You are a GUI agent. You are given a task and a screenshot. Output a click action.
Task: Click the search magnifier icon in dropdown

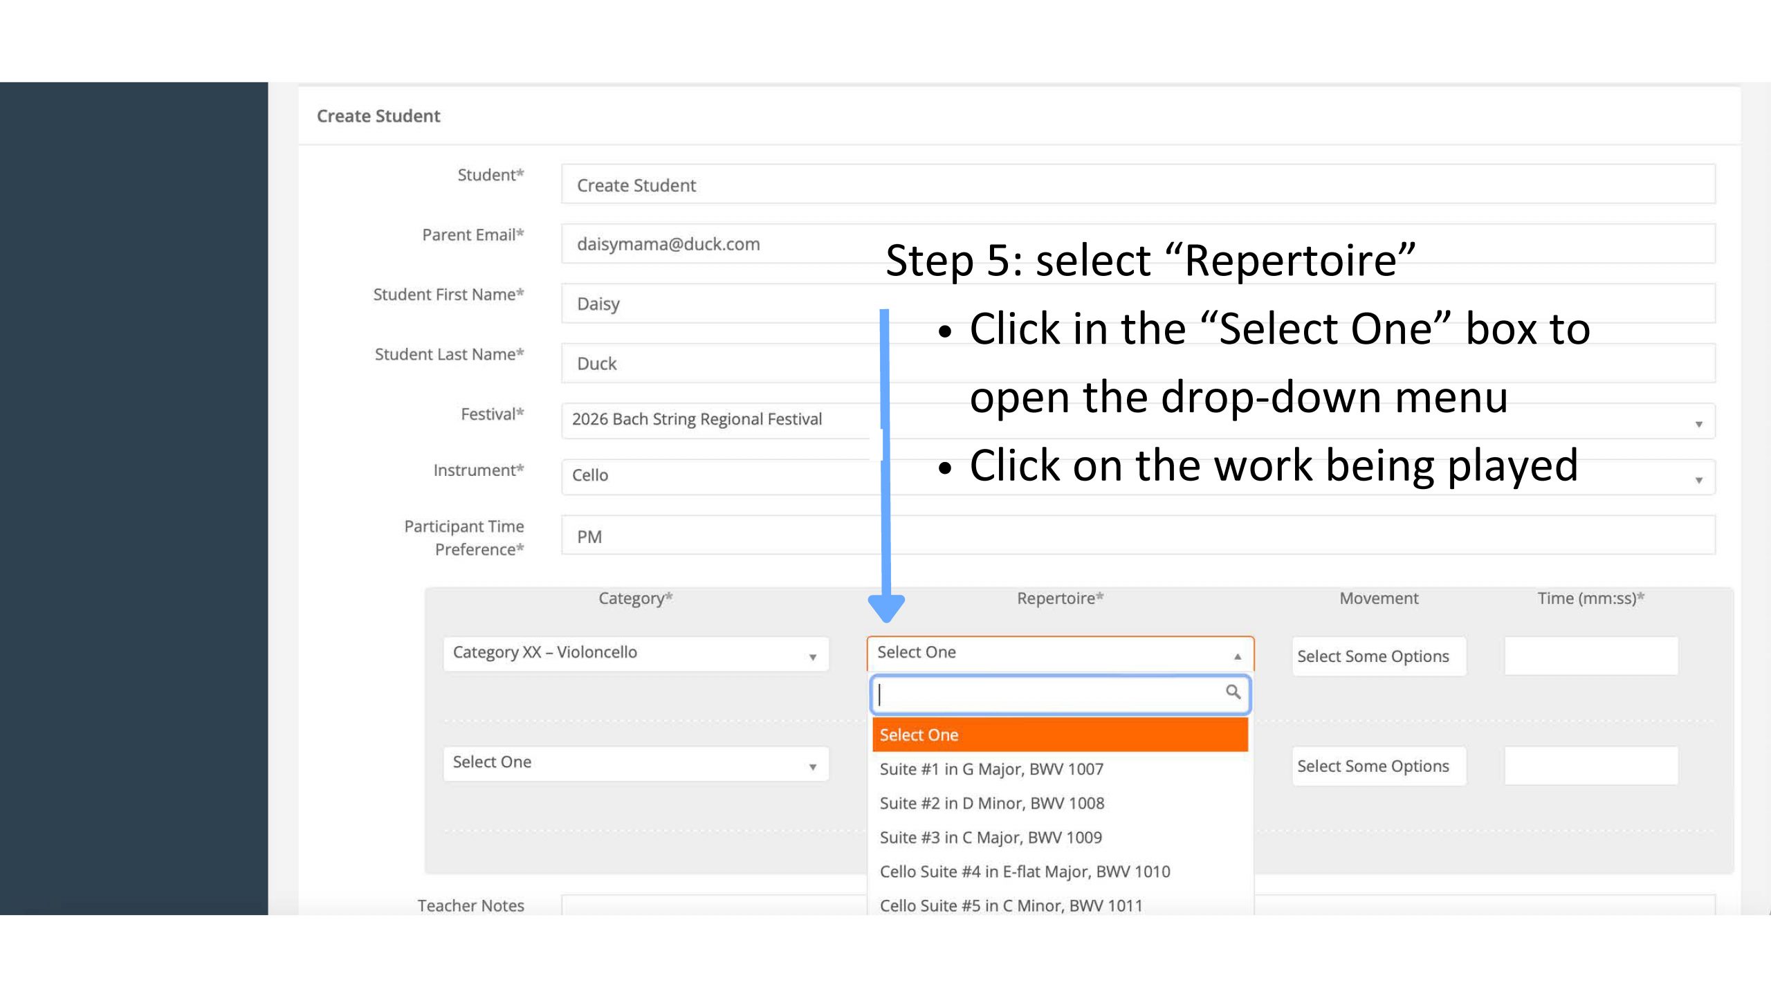[x=1232, y=692]
